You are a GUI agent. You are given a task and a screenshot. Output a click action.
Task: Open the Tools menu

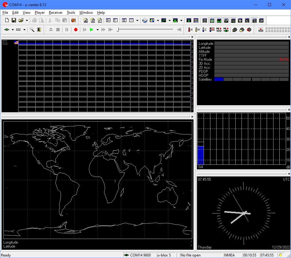click(71, 13)
